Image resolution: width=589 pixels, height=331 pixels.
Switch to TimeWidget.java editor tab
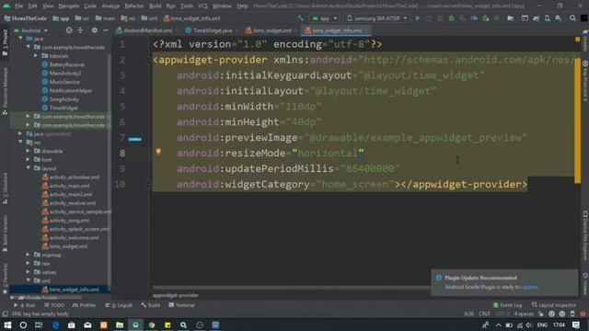[210, 30]
